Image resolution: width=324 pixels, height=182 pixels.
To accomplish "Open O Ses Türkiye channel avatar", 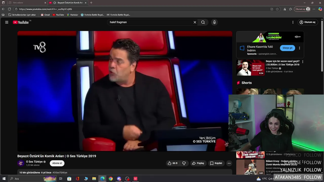I will tap(21, 163).
